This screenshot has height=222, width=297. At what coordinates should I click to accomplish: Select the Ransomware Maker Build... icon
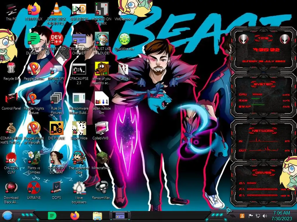(x=79, y=103)
